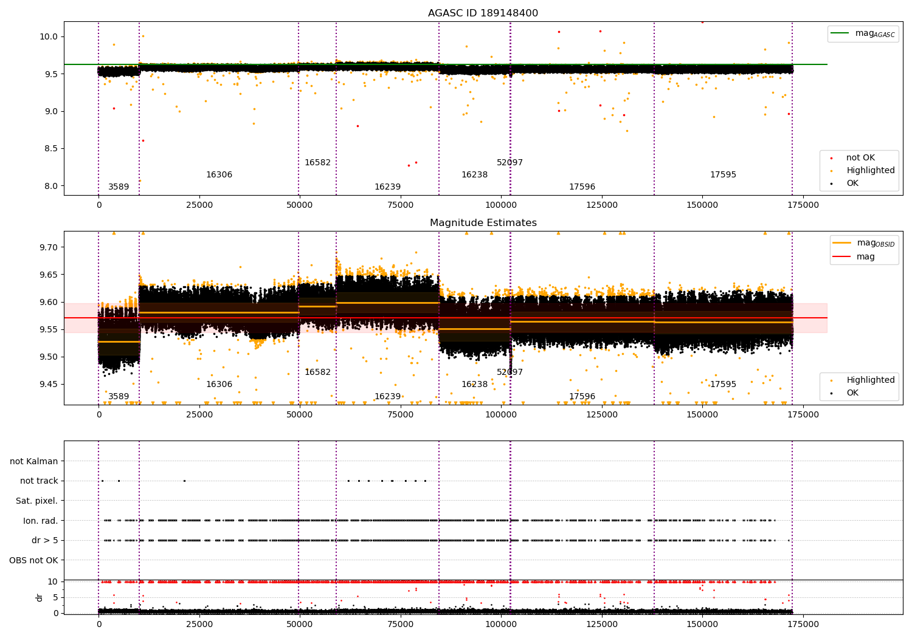Click the 'Sat. pixel.' axis label
Viewport: 912px width, 638px height.
[x=37, y=501]
